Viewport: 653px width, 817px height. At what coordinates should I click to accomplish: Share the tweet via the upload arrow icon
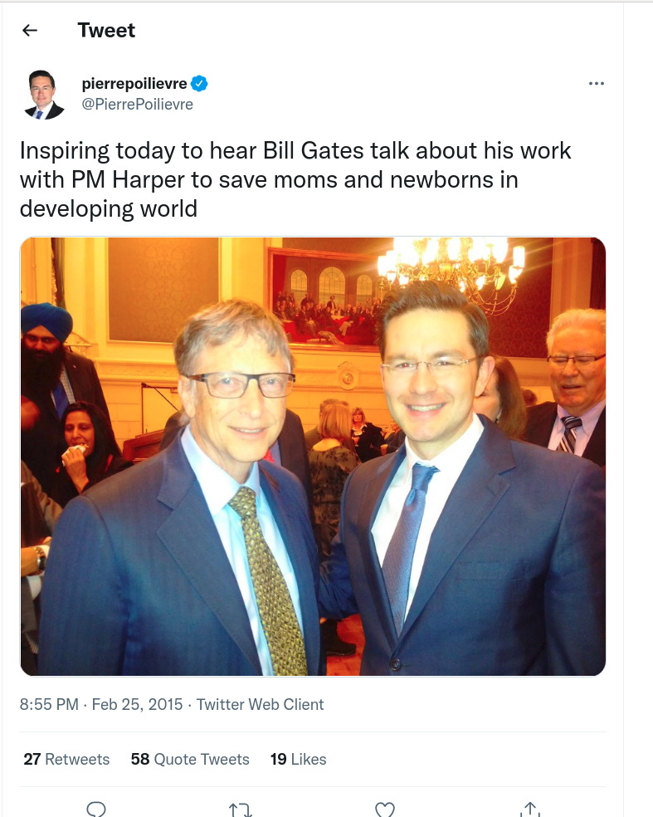pyautogui.click(x=530, y=810)
